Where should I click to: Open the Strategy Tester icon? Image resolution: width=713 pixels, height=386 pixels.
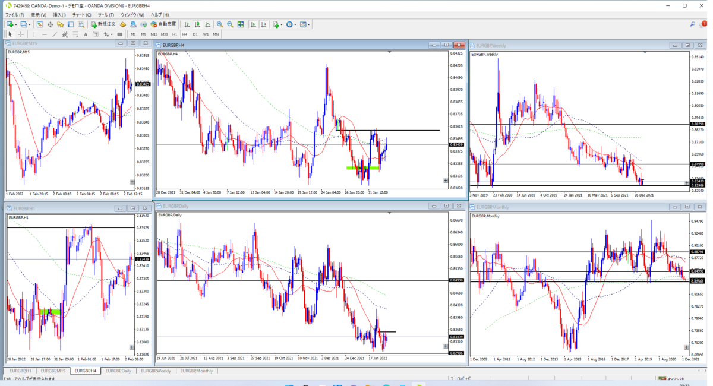click(x=81, y=24)
